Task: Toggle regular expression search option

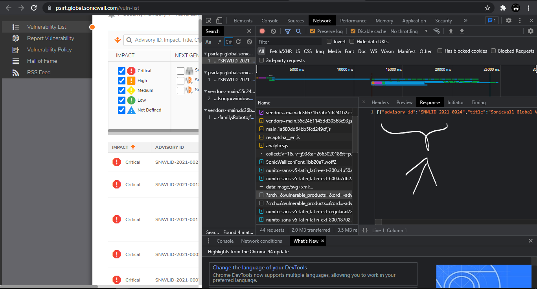Action: pyautogui.click(x=219, y=42)
